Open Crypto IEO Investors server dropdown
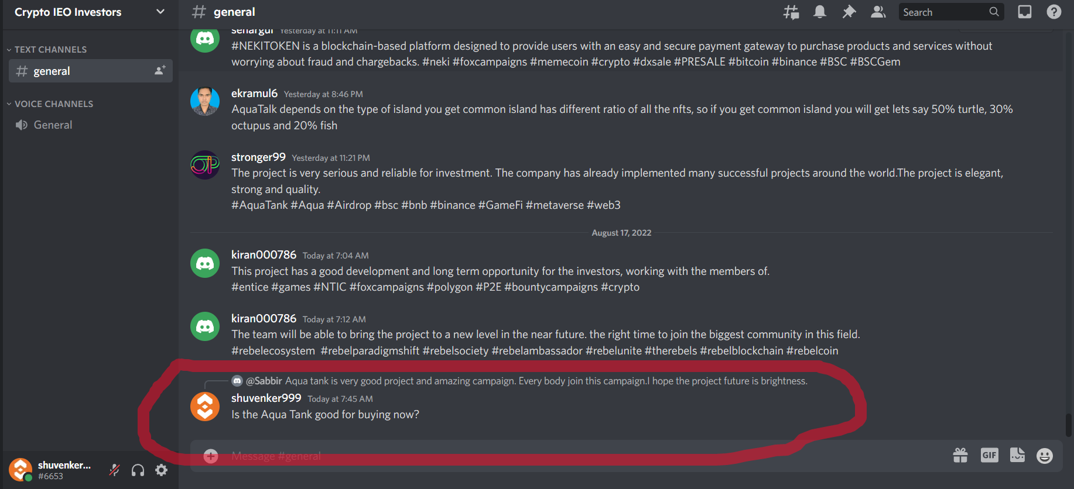The height and width of the screenshot is (489, 1074). 89,12
